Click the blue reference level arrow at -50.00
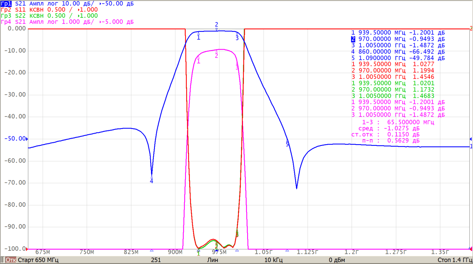 (x=27, y=139)
